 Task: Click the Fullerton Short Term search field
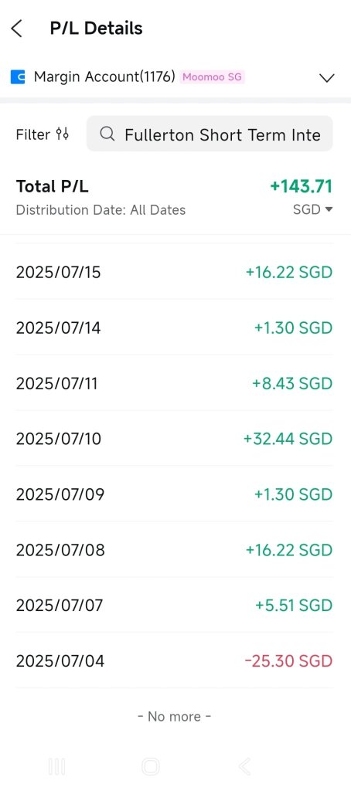(x=210, y=134)
